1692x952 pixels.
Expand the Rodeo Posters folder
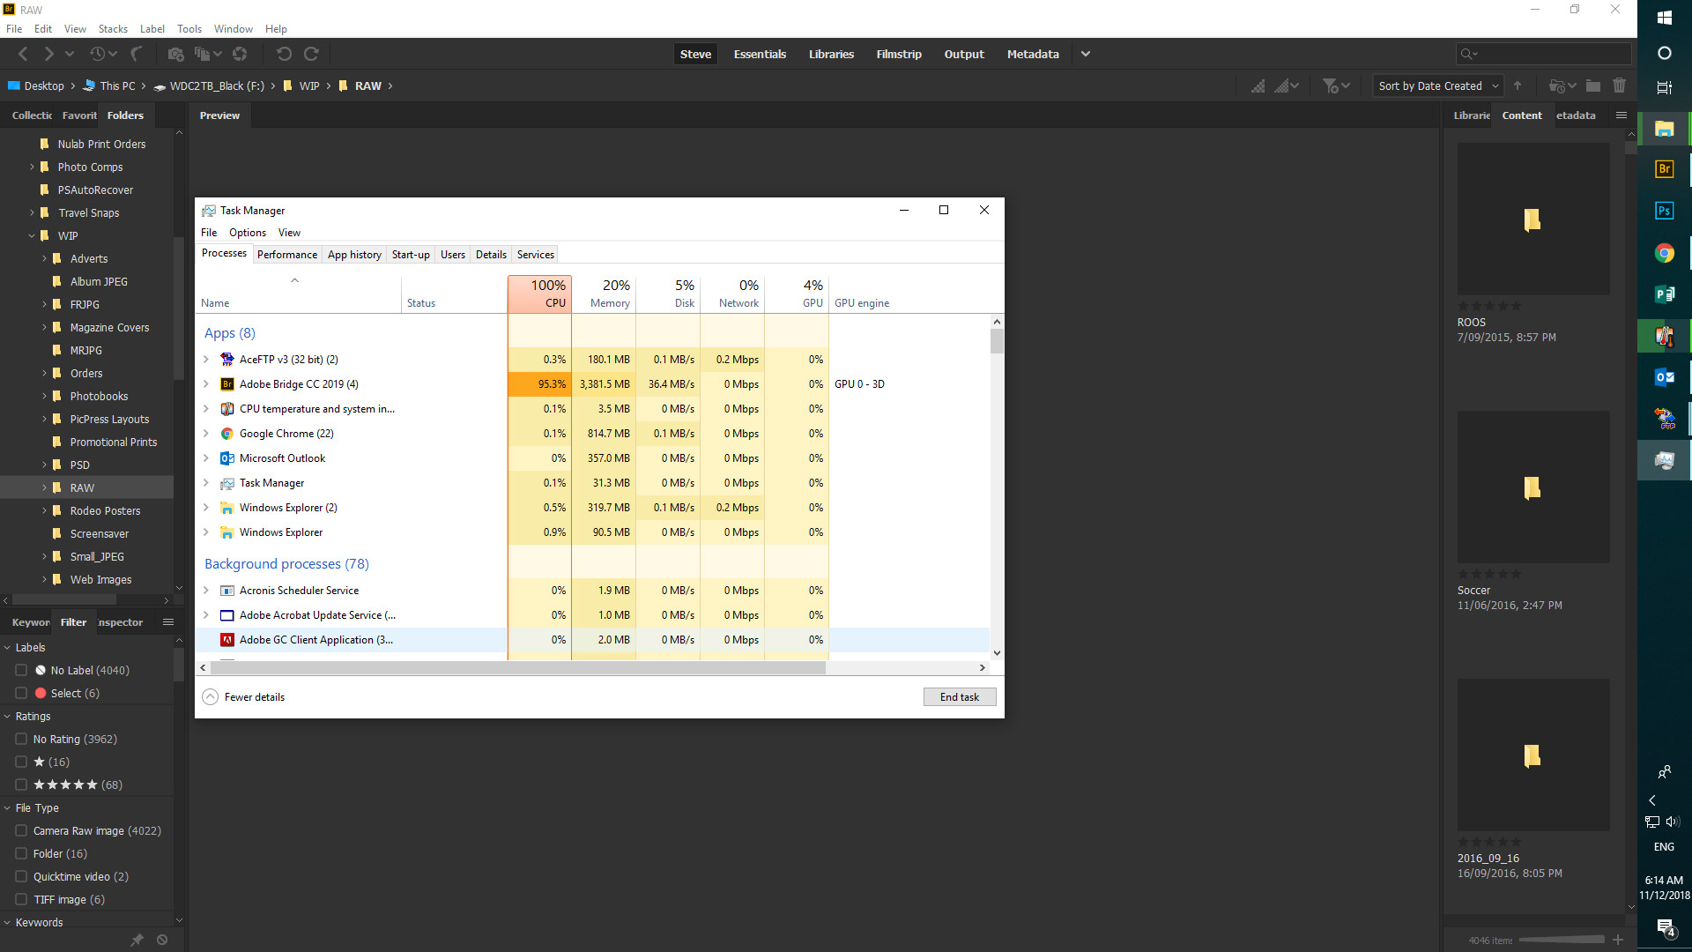point(44,510)
